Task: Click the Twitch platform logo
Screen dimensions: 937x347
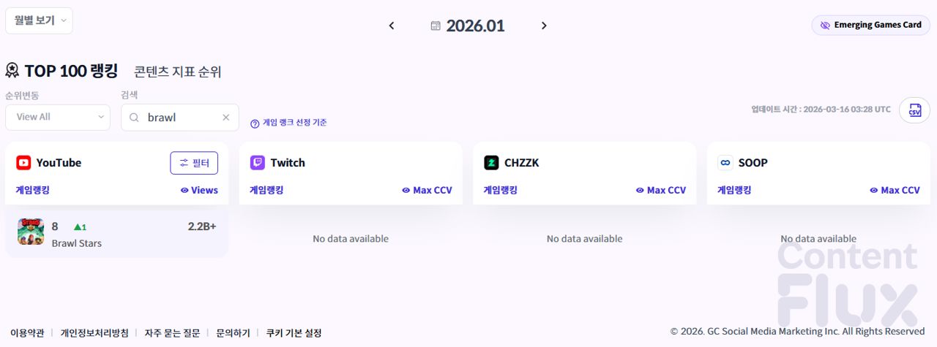Action: tap(258, 163)
